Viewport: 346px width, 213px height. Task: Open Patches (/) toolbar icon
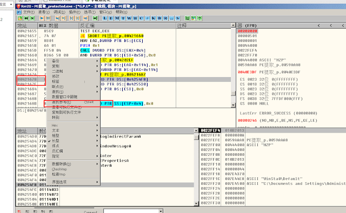[x=148, y=18]
